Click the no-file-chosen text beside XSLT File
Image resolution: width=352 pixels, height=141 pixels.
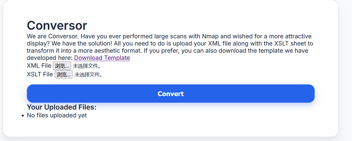[88, 75]
